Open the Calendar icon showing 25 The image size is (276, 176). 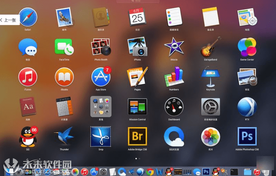(x=137, y=17)
